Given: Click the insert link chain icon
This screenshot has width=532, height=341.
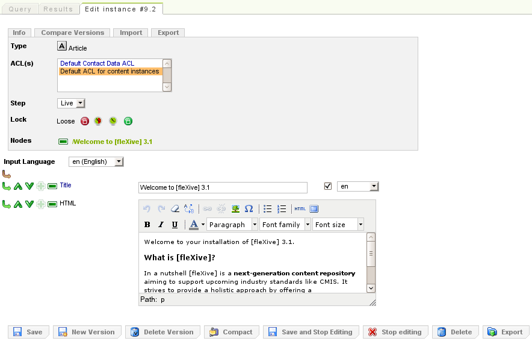Looking at the screenshot, I should (207, 208).
